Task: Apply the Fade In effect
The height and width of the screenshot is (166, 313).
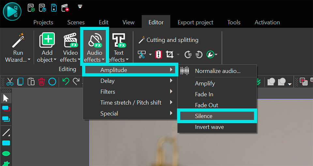Action: [x=217, y=94]
